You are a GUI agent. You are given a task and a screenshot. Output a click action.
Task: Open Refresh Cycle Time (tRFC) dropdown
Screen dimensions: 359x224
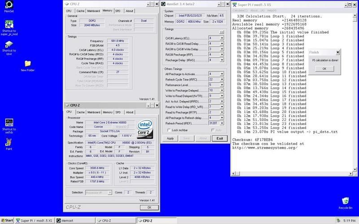click(x=222, y=80)
